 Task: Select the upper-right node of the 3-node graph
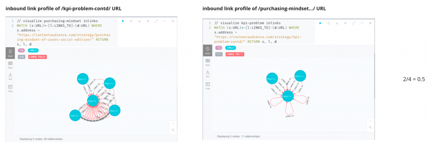[x=300, y=76]
